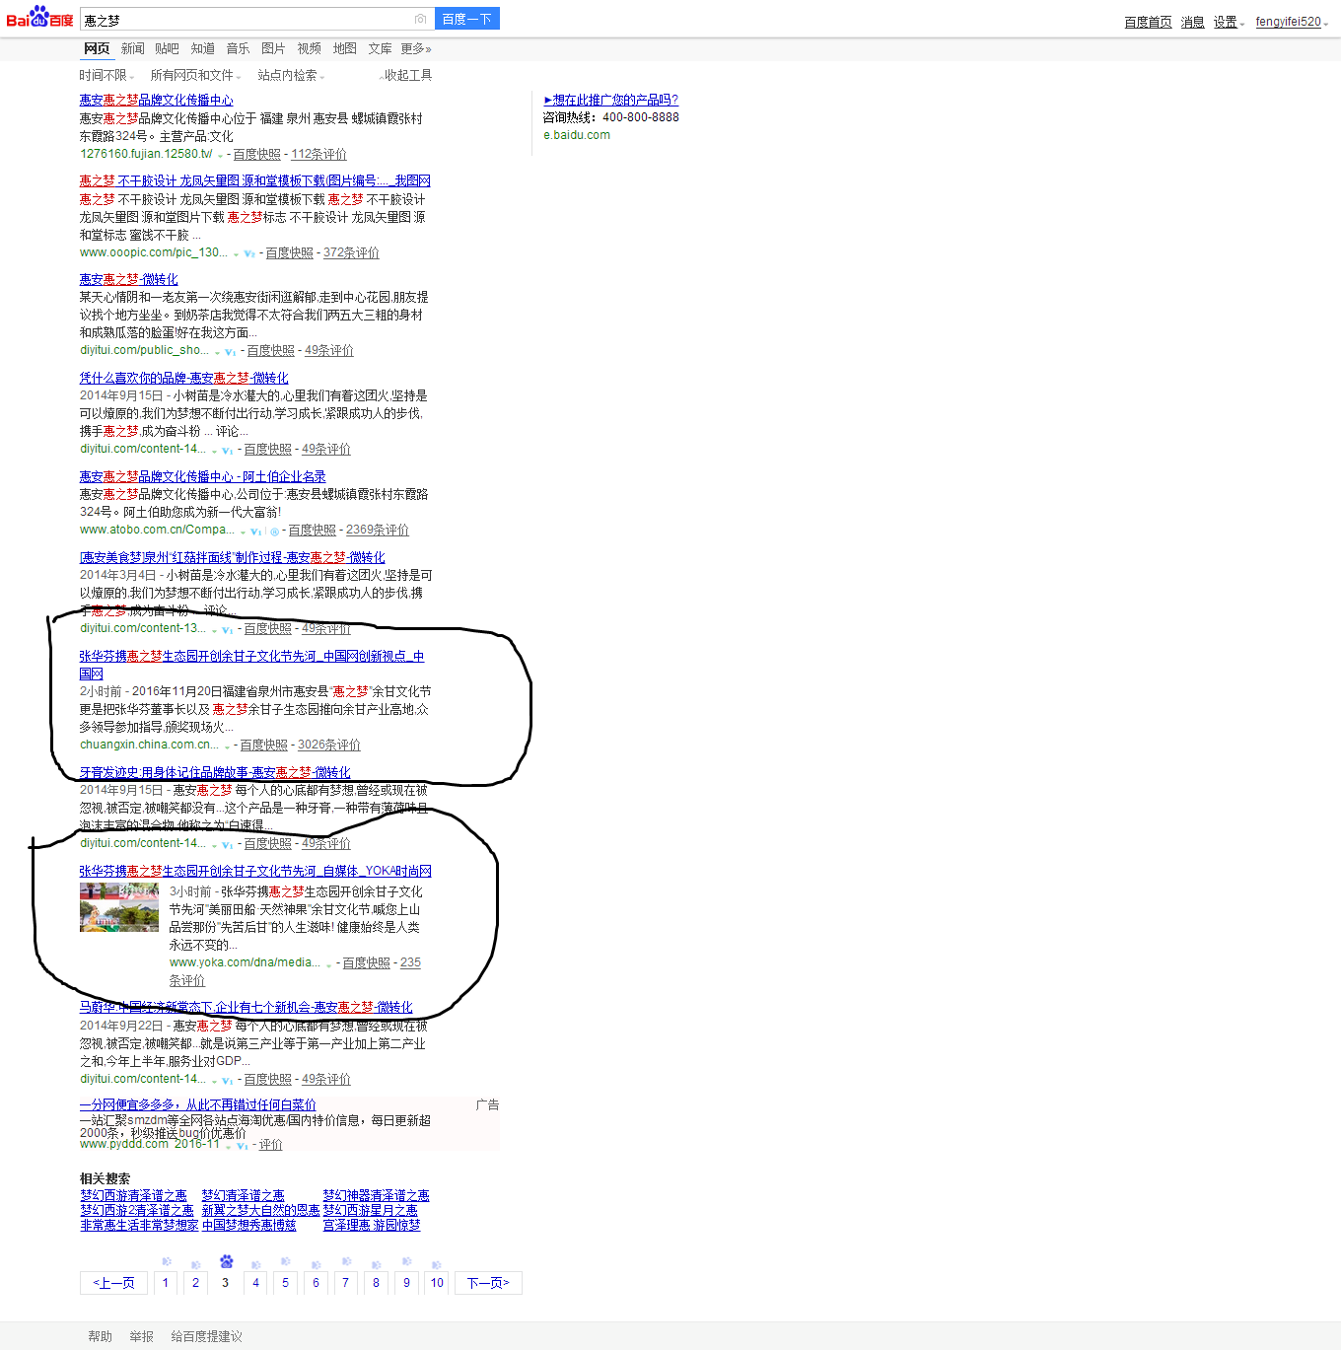The width and height of the screenshot is (1341, 1350).
Task: Go to results page 4
Action: [x=255, y=1283]
